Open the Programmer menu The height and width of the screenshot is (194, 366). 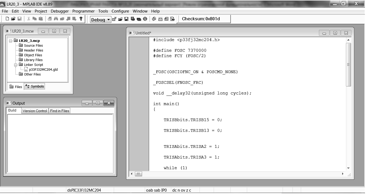(x=83, y=11)
